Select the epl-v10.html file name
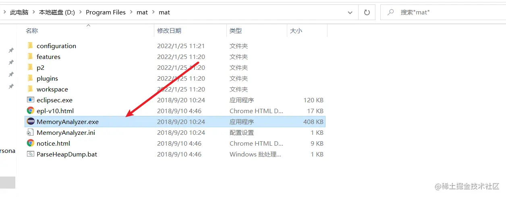The image size is (506, 197). [x=55, y=111]
